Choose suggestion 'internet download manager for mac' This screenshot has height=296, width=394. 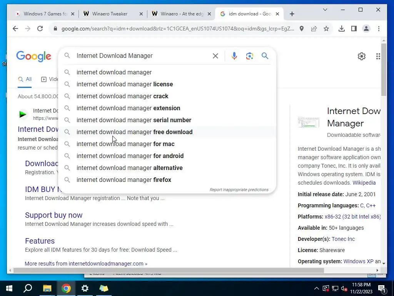pyautogui.click(x=167, y=144)
